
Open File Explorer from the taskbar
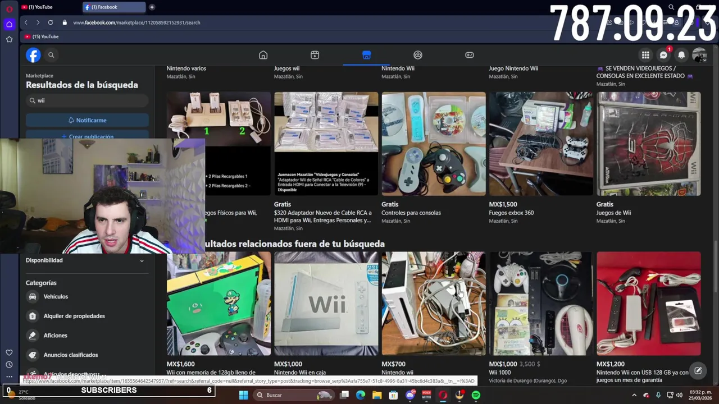tap(377, 395)
